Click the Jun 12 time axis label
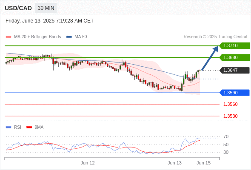Screen dimensions: 251x170 [88, 163]
